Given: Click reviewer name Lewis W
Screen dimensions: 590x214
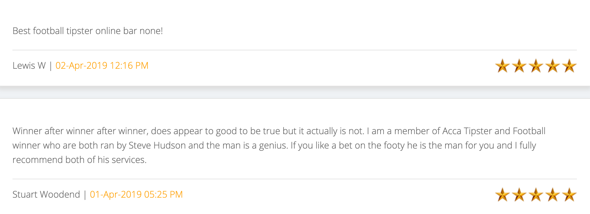Looking at the screenshot, I should click(x=29, y=65).
